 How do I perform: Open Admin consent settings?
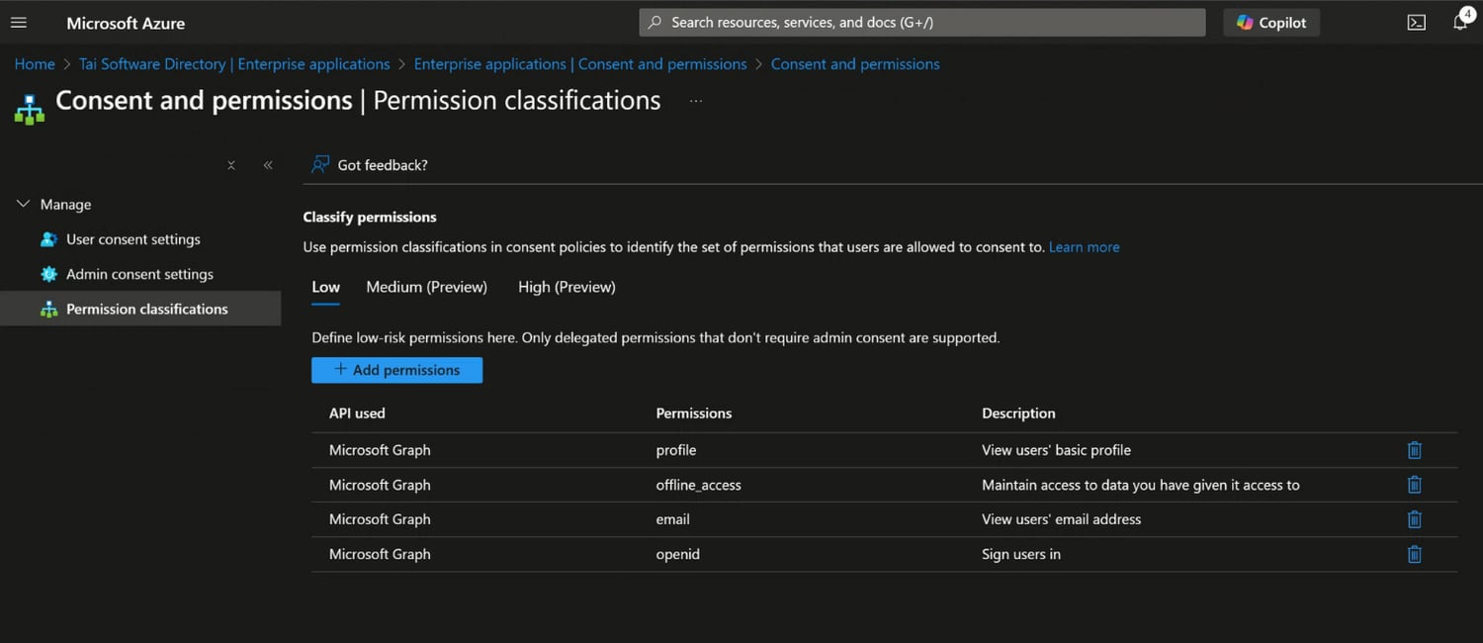pyautogui.click(x=140, y=274)
